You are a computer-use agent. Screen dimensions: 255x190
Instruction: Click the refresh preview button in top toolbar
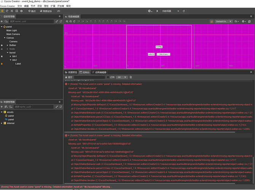184,11
